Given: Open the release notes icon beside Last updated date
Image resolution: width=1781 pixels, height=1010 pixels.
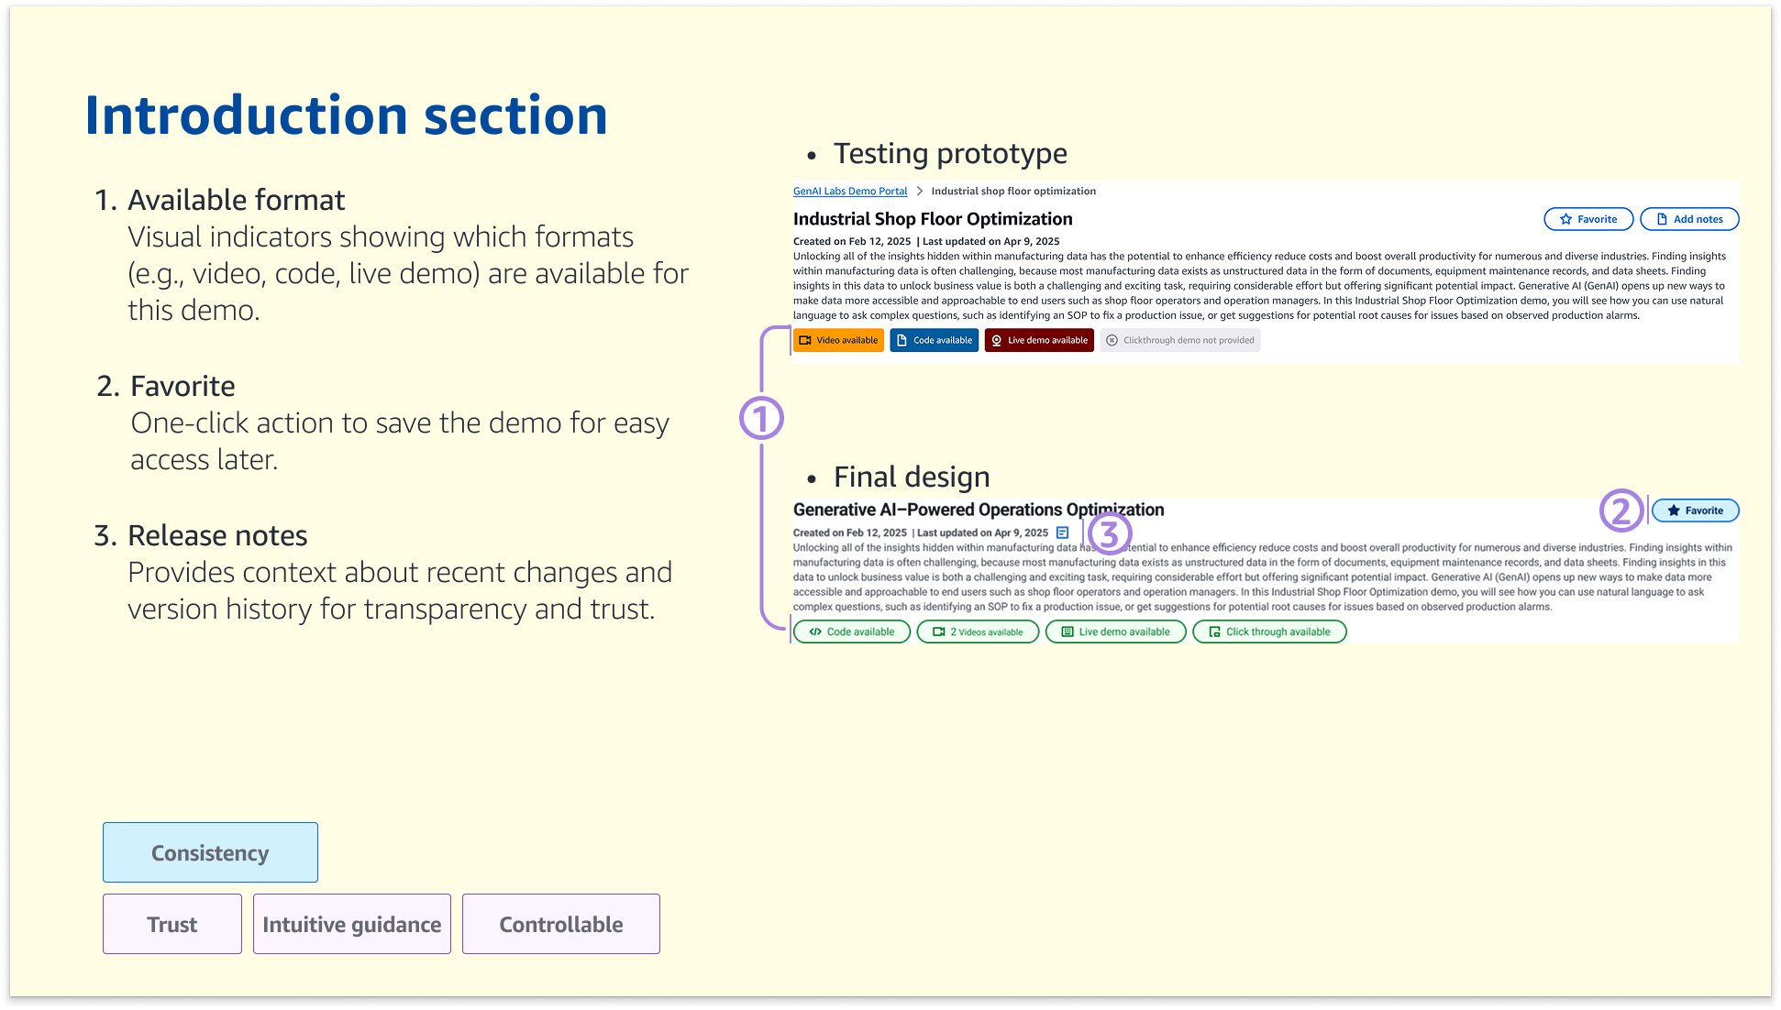Looking at the screenshot, I should [1061, 532].
